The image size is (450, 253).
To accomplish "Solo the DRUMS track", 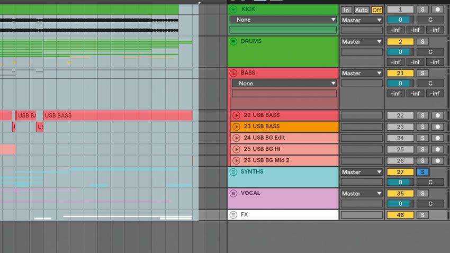I will click(422, 42).
